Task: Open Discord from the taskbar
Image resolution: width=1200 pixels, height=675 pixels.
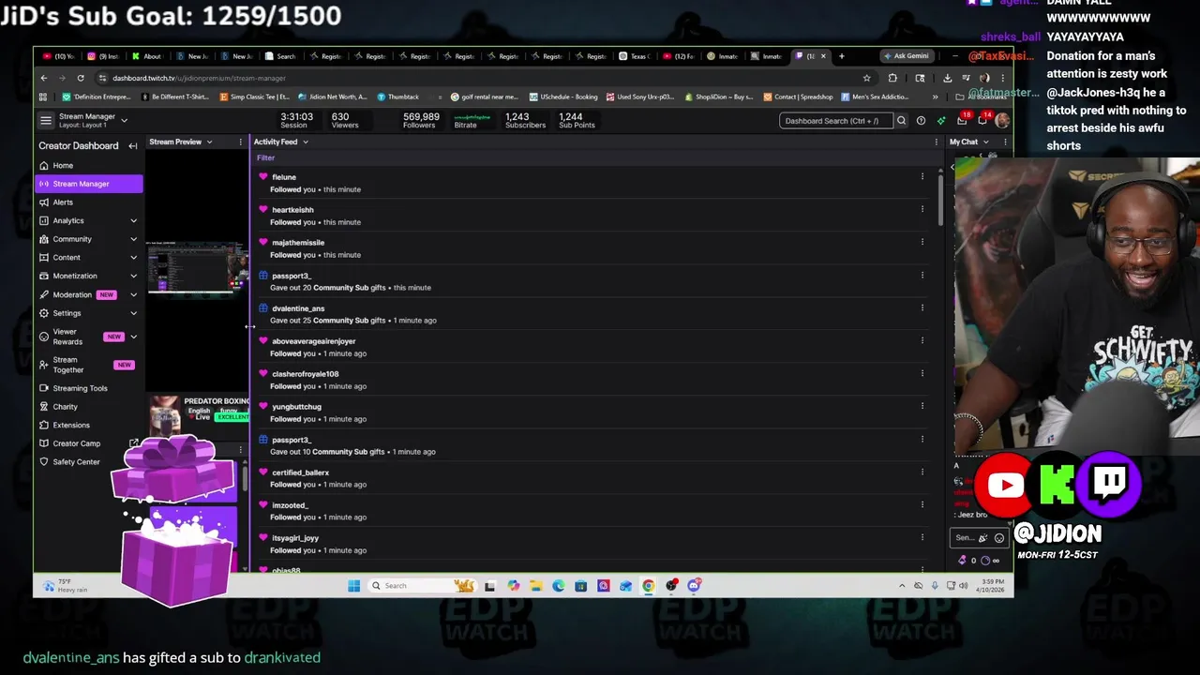Action: [694, 586]
